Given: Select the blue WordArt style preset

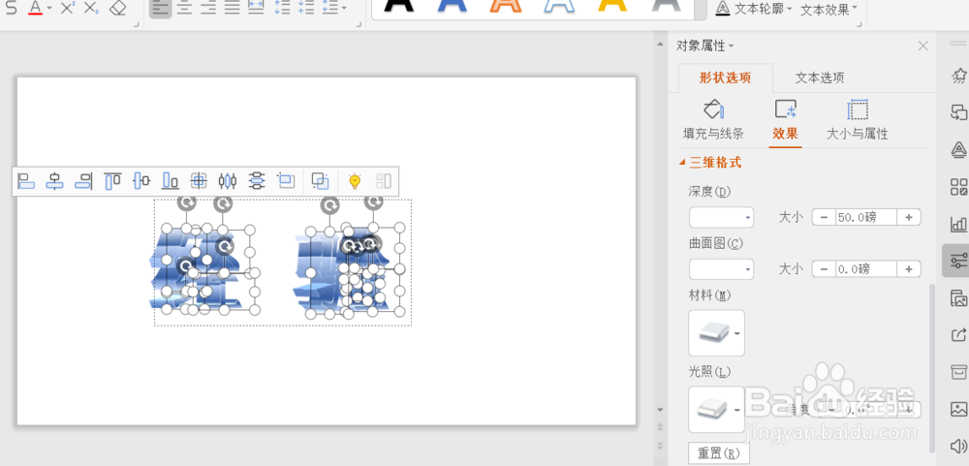Looking at the screenshot, I should coord(452,6).
